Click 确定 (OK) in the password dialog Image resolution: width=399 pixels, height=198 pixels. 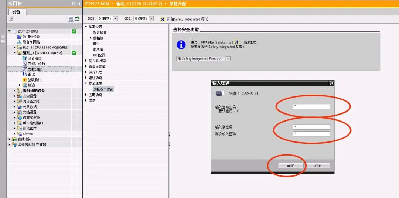tap(291, 165)
